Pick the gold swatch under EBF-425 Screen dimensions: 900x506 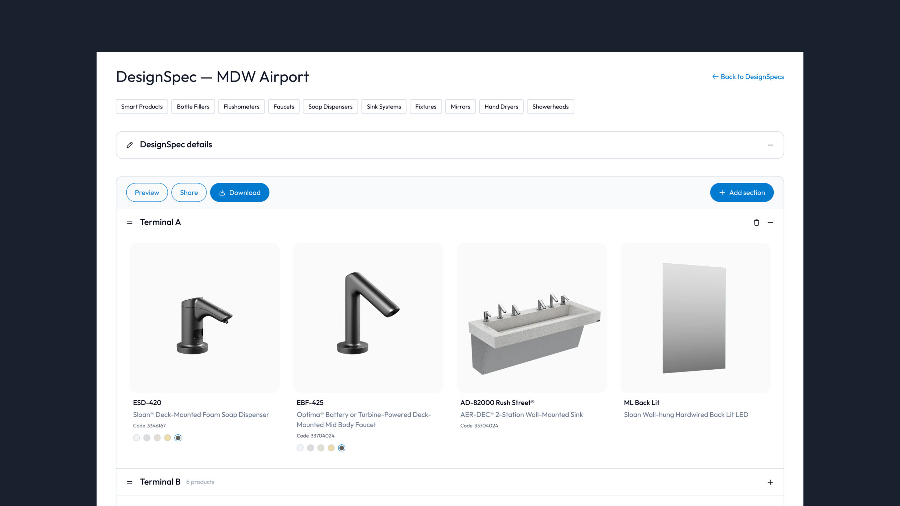click(x=331, y=448)
